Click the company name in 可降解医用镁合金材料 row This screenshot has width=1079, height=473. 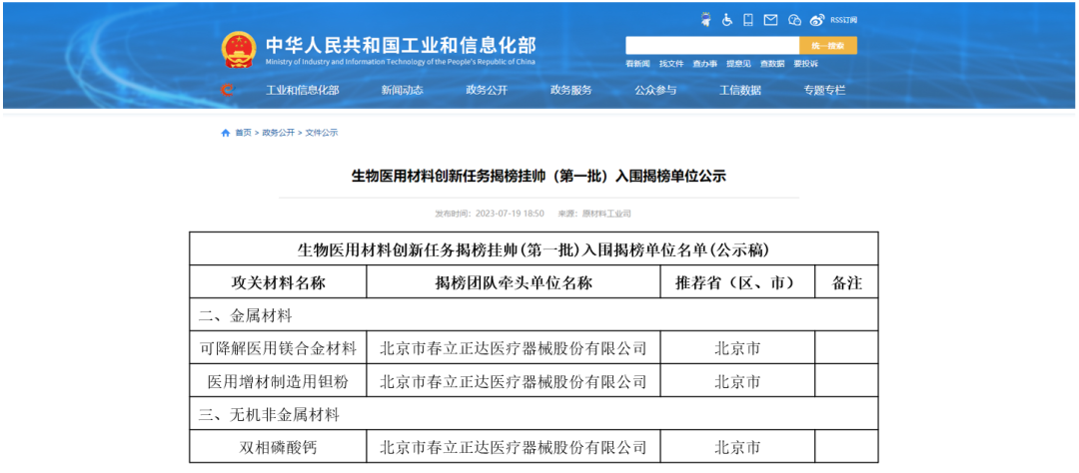coord(514,348)
